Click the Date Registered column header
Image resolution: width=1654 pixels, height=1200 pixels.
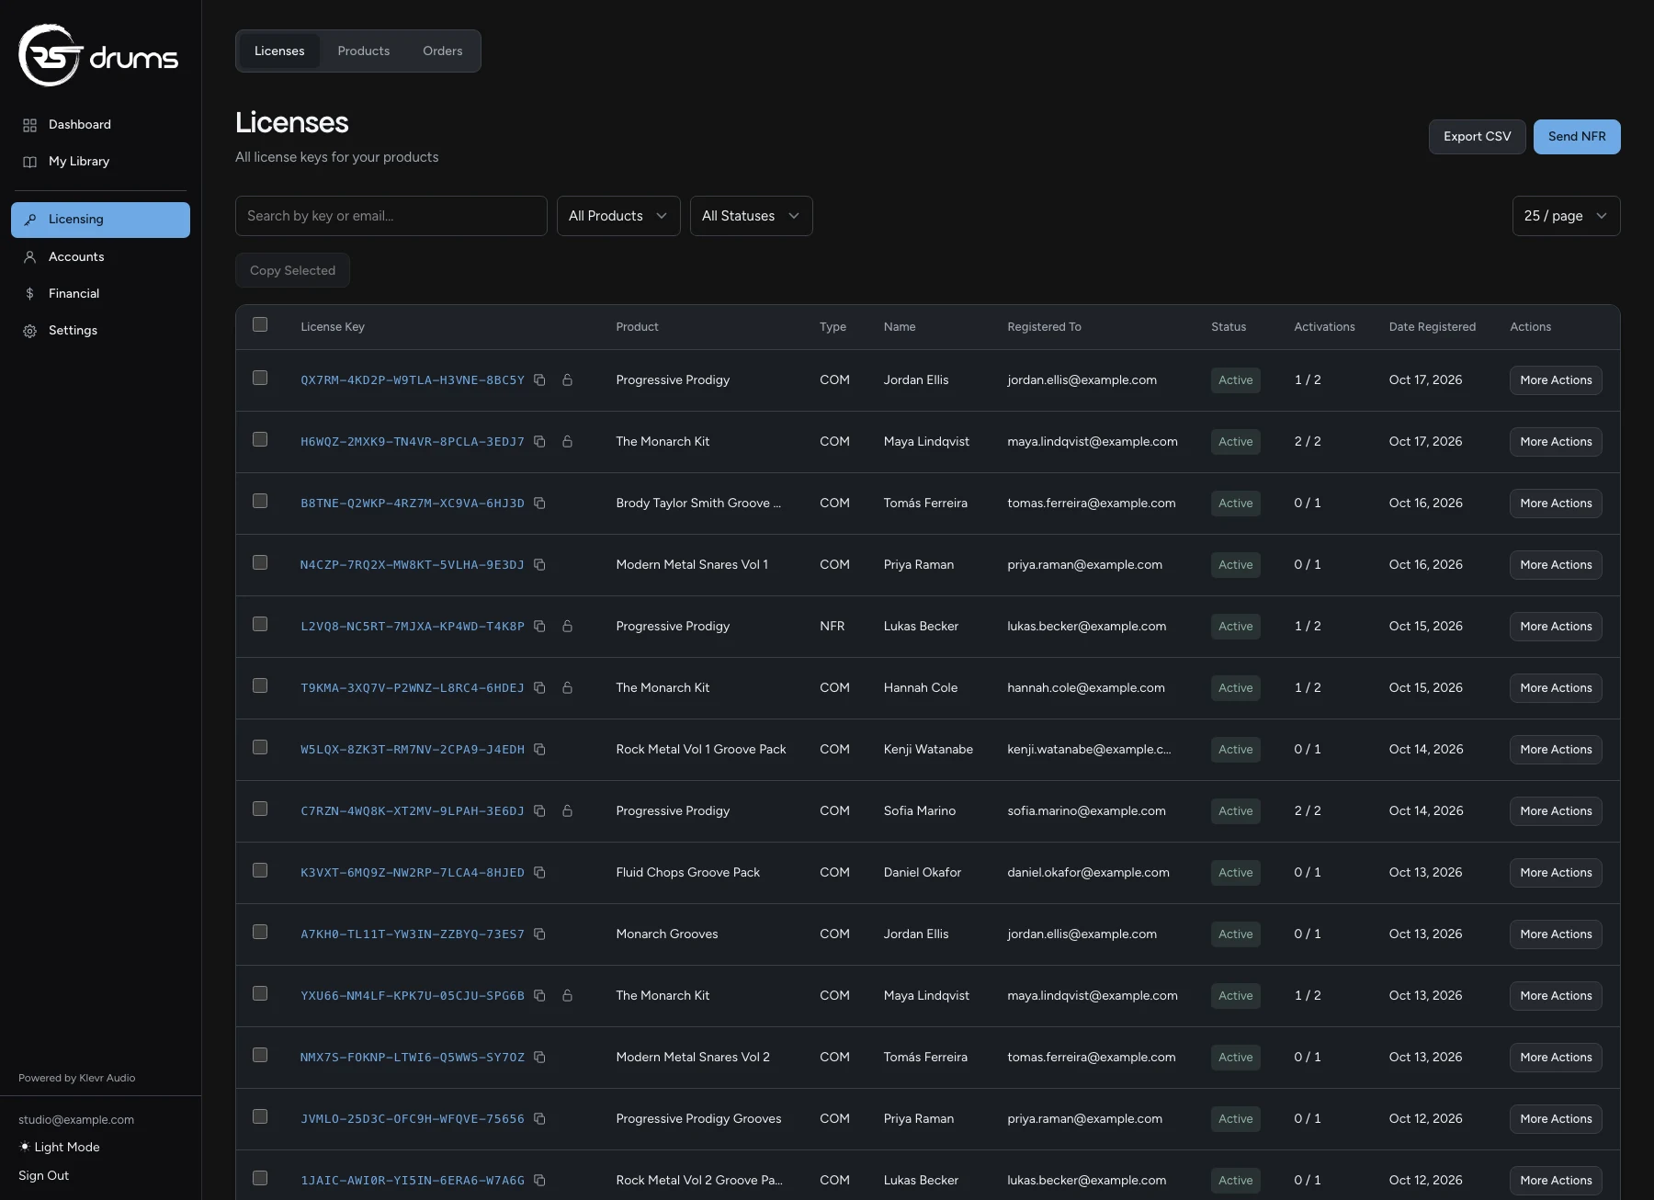click(x=1432, y=327)
